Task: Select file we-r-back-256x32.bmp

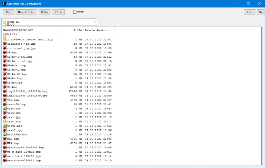Action: 24,160
